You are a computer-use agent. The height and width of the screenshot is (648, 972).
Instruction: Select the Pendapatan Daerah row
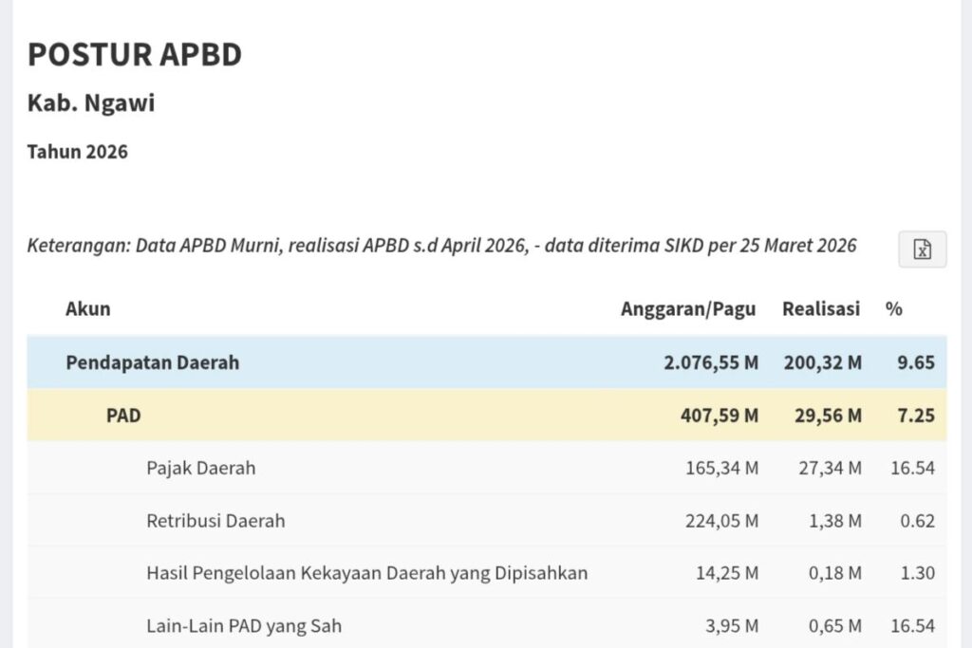(487, 362)
